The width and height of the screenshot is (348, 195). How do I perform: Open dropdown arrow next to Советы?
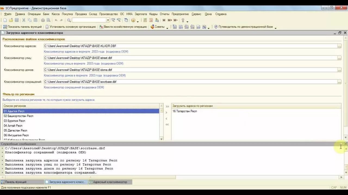[167, 28]
